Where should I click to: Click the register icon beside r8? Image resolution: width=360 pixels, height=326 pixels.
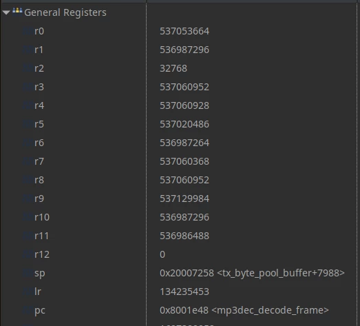coord(28,181)
